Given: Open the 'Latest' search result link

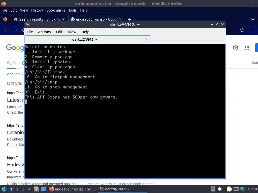Looking at the screenshot, I should click(15, 100).
